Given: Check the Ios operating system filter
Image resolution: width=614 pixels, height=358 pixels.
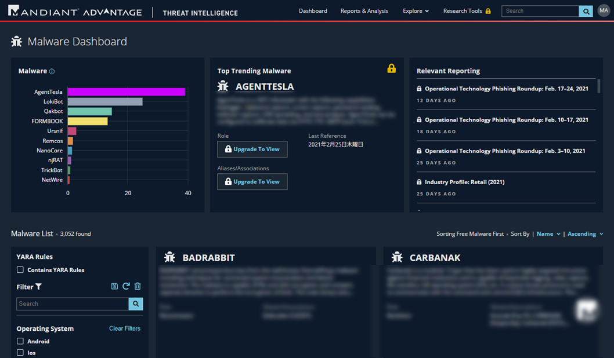Looking at the screenshot, I should [20, 353].
